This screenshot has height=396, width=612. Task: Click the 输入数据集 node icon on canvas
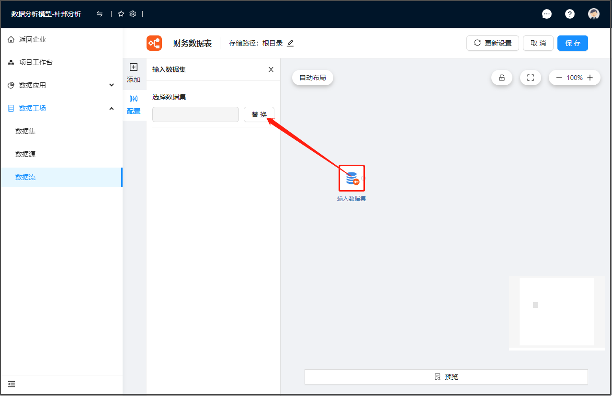click(352, 178)
